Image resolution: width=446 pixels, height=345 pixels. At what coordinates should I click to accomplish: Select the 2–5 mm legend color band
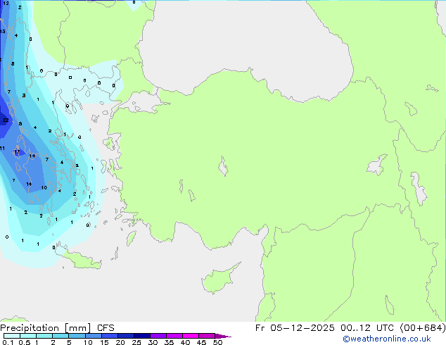tap(60, 336)
